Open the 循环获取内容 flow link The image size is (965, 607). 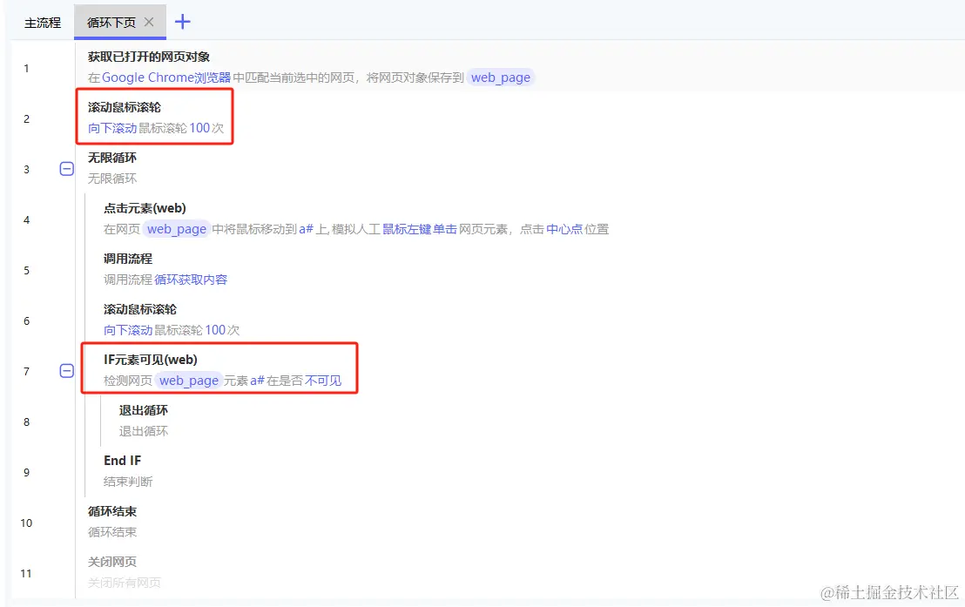(x=191, y=280)
